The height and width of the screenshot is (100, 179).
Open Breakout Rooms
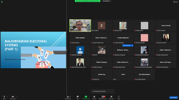click(x=103, y=97)
